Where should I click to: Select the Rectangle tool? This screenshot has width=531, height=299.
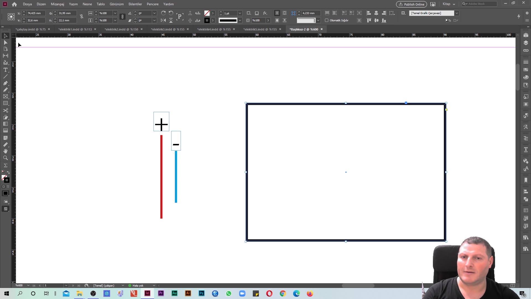click(x=5, y=103)
